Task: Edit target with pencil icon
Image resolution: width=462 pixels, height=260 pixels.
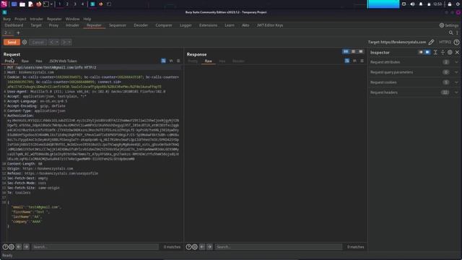Action: pyautogui.click(x=432, y=42)
